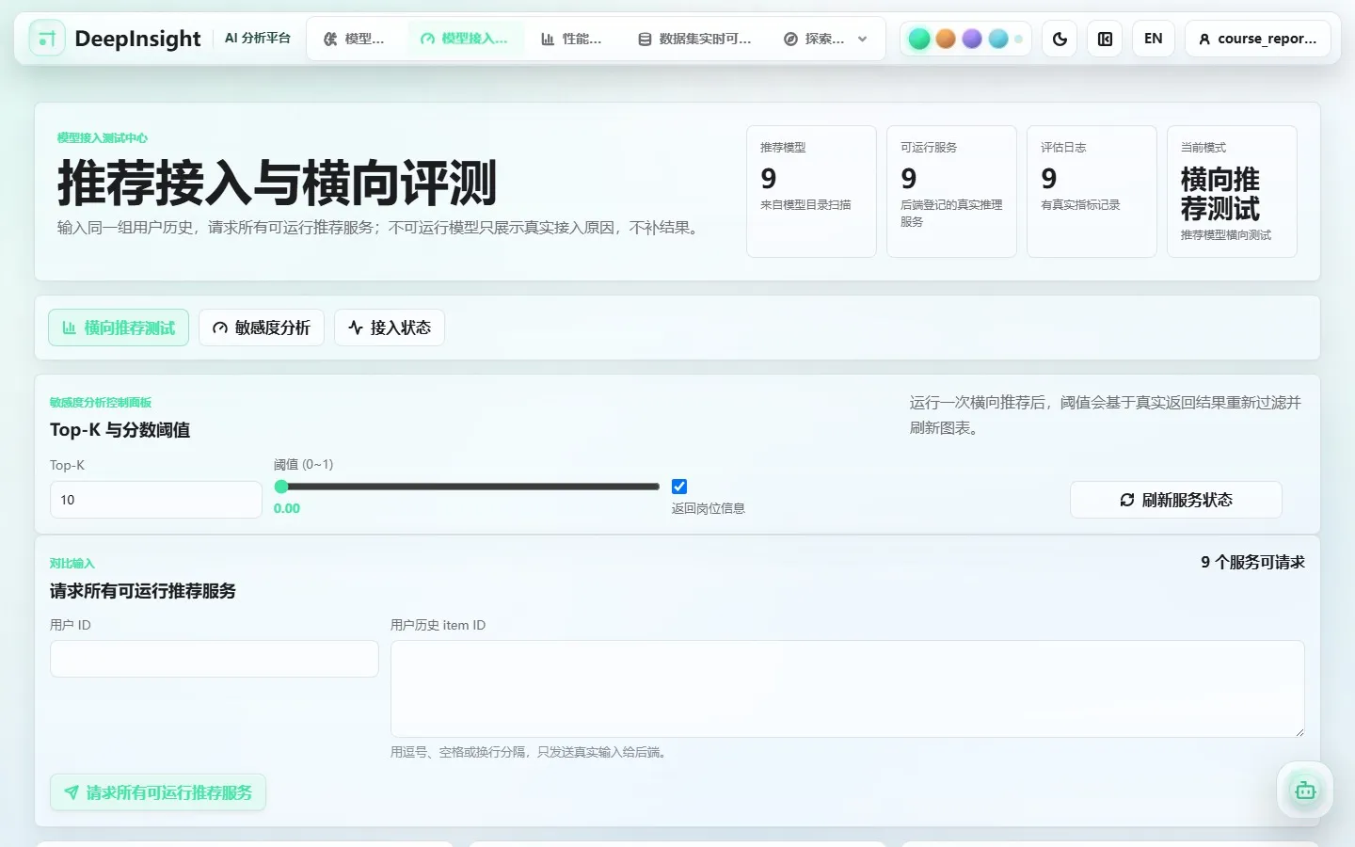Open the first 模型… nav item
Viewport: 1355px width, 847px height.
[x=354, y=39]
